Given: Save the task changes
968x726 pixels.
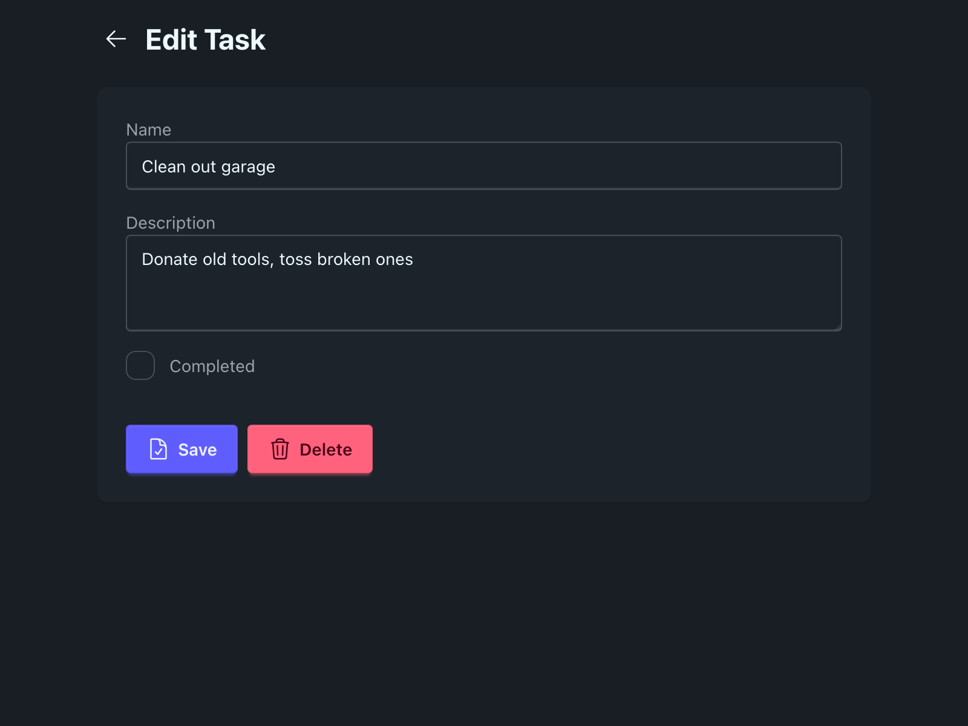Looking at the screenshot, I should (181, 449).
